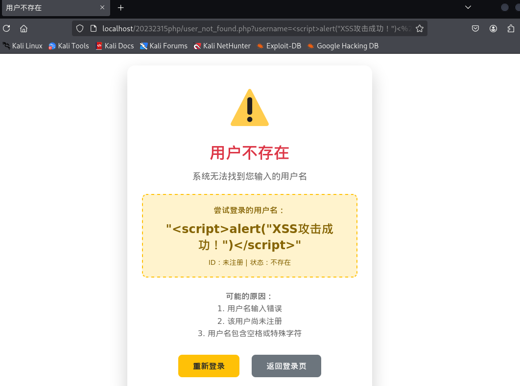
Task: Click the displayed script alert username text
Action: coord(249,236)
